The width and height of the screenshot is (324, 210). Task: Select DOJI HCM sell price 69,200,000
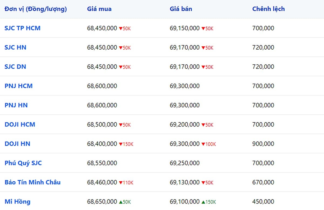(185, 125)
